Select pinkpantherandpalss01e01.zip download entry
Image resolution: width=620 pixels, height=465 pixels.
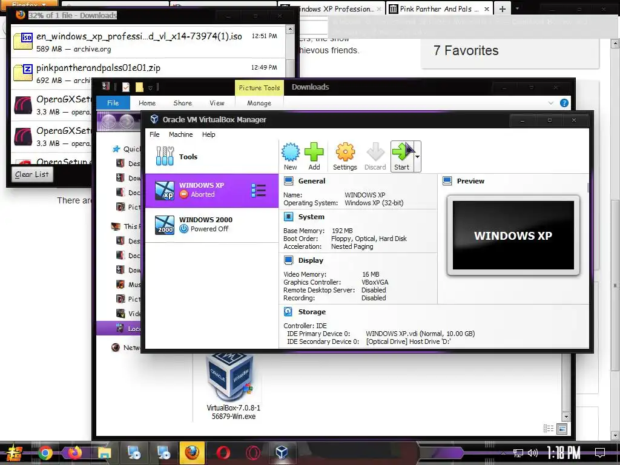[x=148, y=73]
